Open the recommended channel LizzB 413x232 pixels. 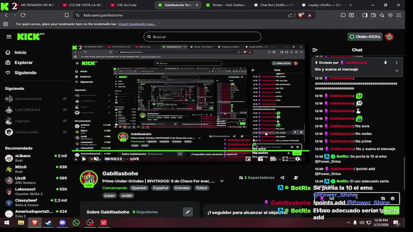coord(35,180)
